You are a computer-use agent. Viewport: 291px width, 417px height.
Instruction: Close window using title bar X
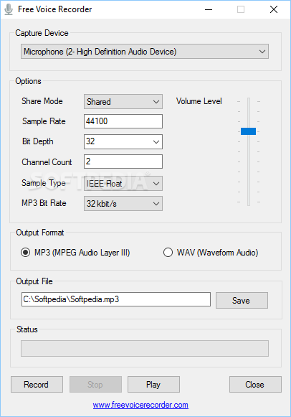[x=274, y=9]
